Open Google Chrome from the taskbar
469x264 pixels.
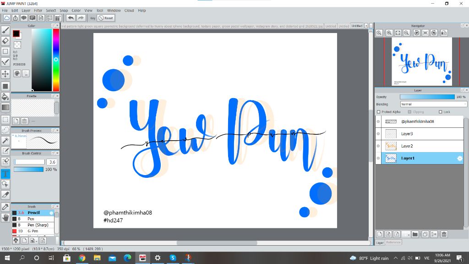click(82, 258)
